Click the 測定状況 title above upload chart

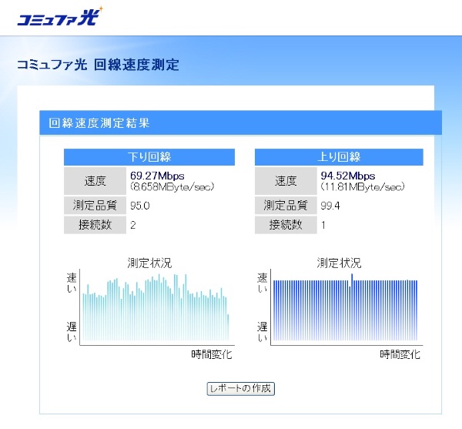pos(339,263)
